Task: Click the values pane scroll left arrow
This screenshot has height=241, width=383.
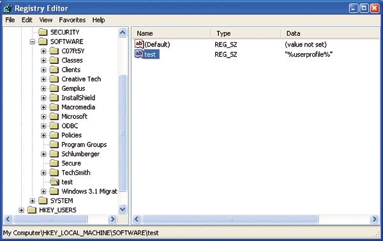Action: point(137,219)
